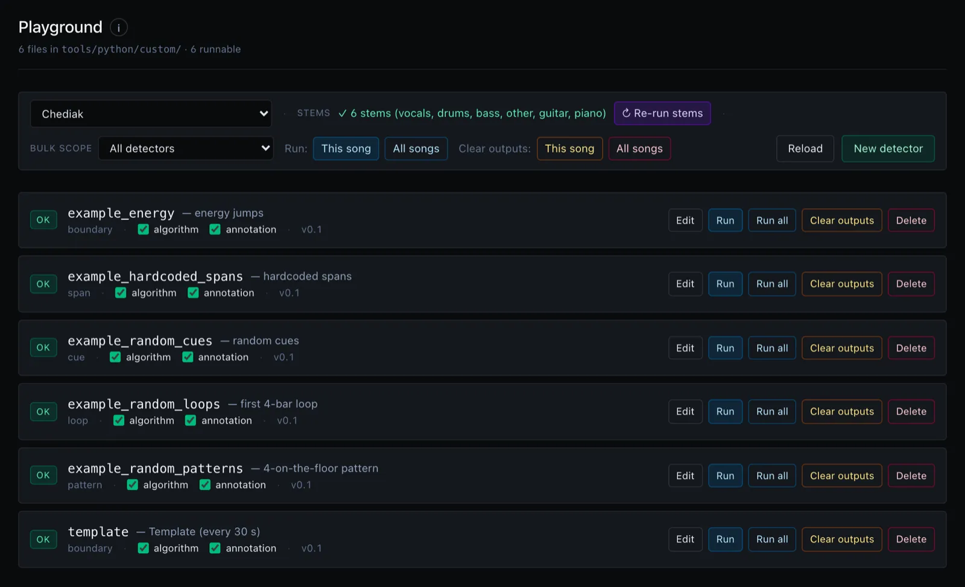Run the example_random_patterns detector

tap(726, 476)
